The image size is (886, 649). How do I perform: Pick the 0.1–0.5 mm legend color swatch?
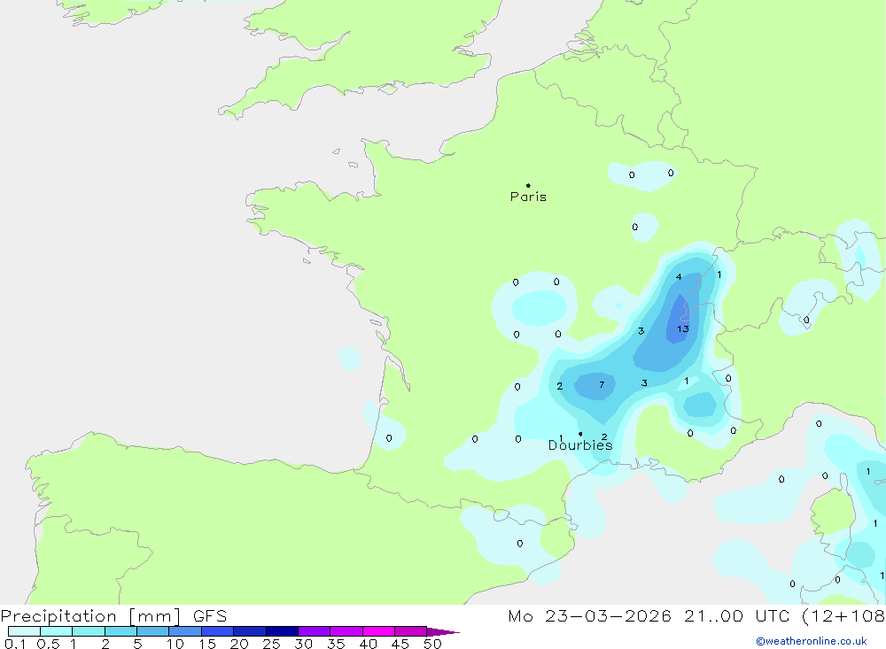(24, 631)
